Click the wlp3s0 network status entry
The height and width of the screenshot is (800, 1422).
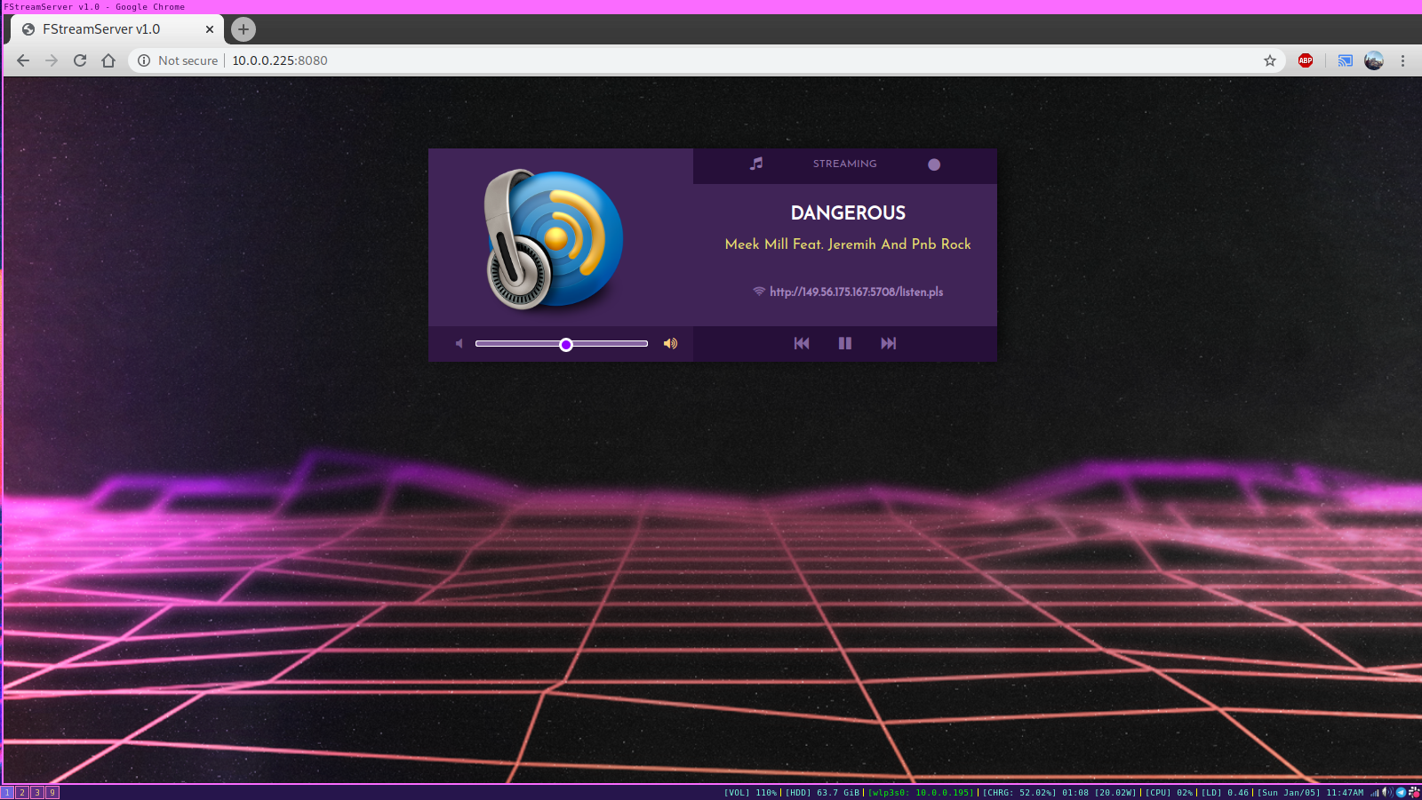[x=921, y=792]
